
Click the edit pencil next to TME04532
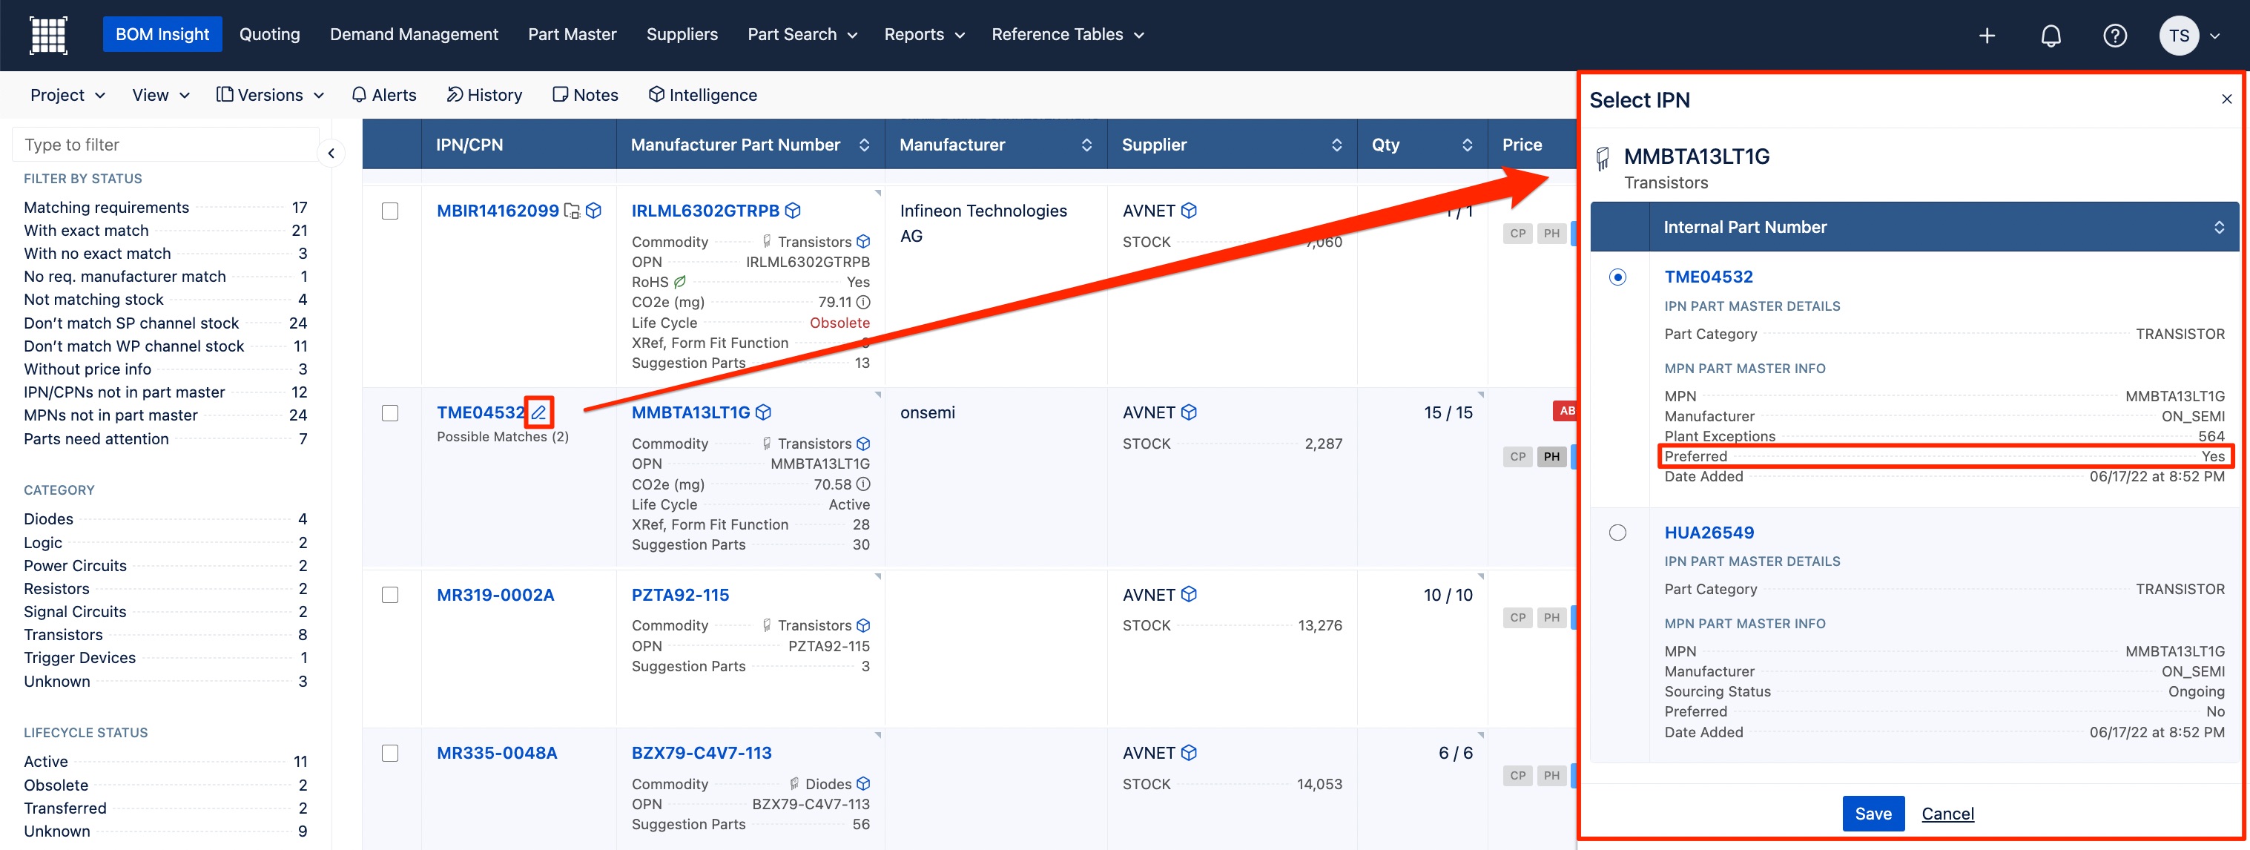point(539,412)
